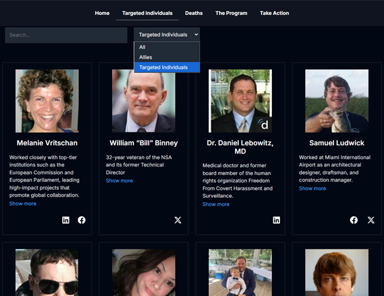
Task: Select the name 'Melanie Vritschan'
Action: pos(47,142)
